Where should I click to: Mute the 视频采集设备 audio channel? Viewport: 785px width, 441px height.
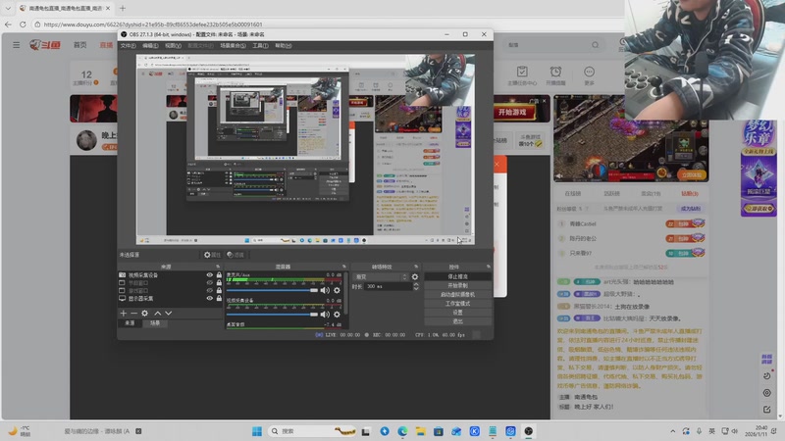pyautogui.click(x=325, y=315)
